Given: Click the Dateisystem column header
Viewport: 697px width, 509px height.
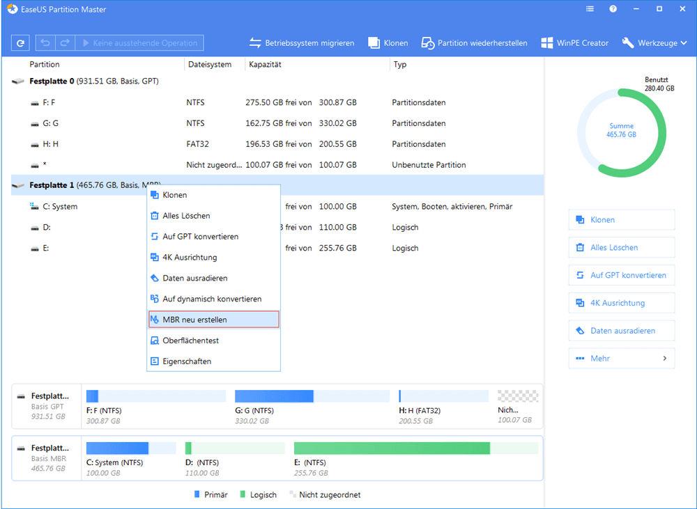Looking at the screenshot, I should pyautogui.click(x=210, y=64).
